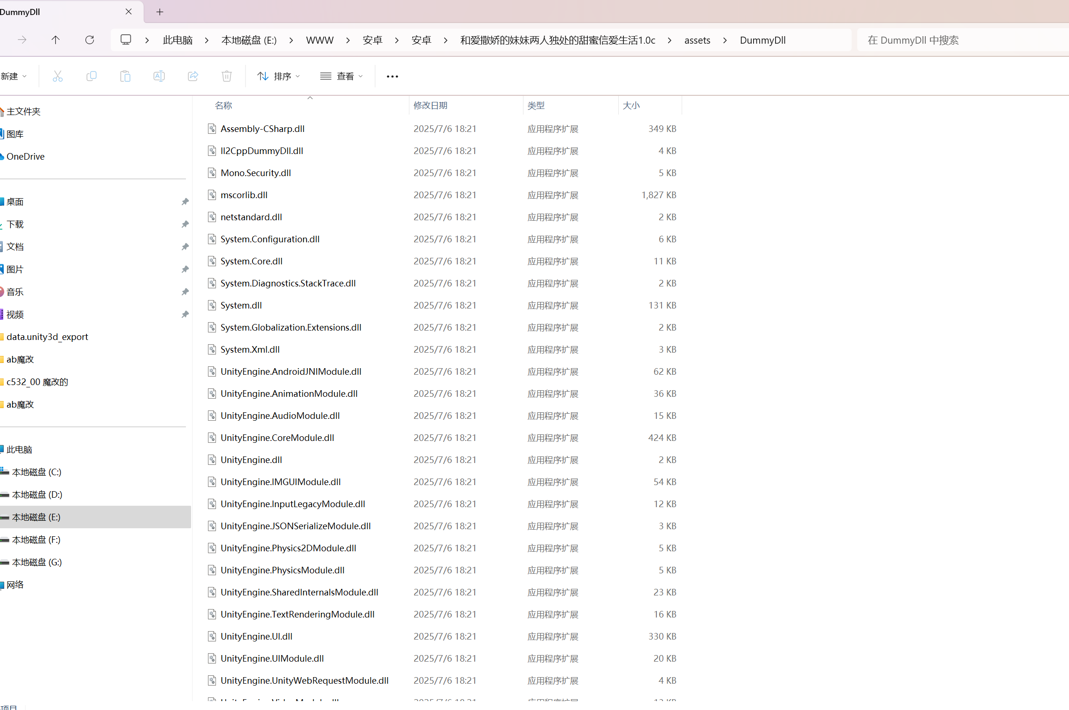The image size is (1069, 710).
Task: Select 本地磁盘 (C:) in sidebar
Action: (37, 472)
